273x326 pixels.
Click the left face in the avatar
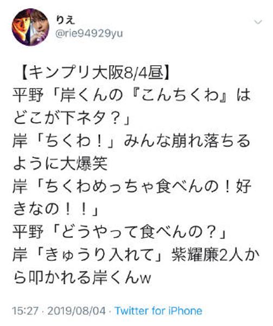click(x=21, y=27)
